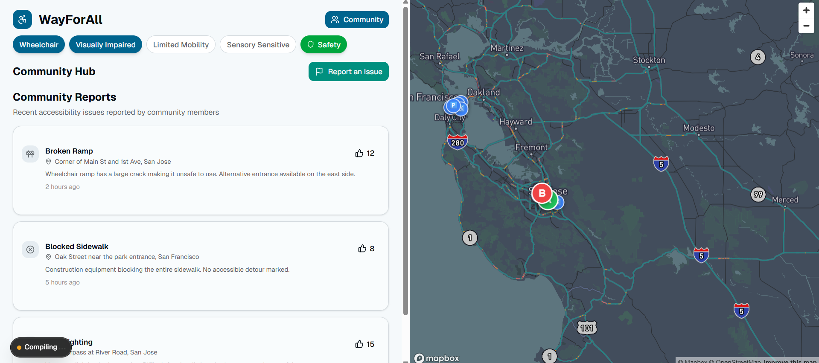Select 'Oak Street near the park entrance' text

coord(105,257)
